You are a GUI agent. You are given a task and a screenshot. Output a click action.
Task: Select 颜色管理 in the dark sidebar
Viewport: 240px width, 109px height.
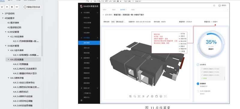click(87, 83)
